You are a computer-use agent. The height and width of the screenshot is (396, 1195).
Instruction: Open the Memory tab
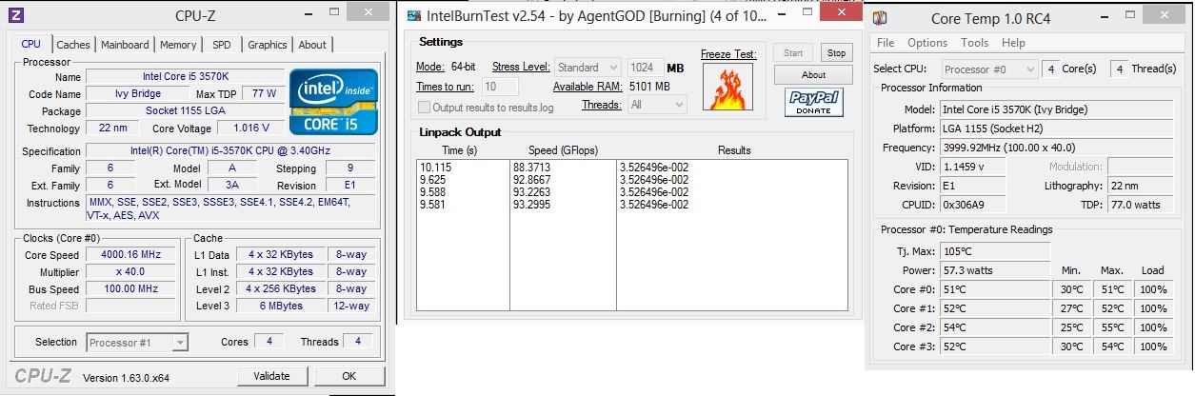[x=178, y=45]
